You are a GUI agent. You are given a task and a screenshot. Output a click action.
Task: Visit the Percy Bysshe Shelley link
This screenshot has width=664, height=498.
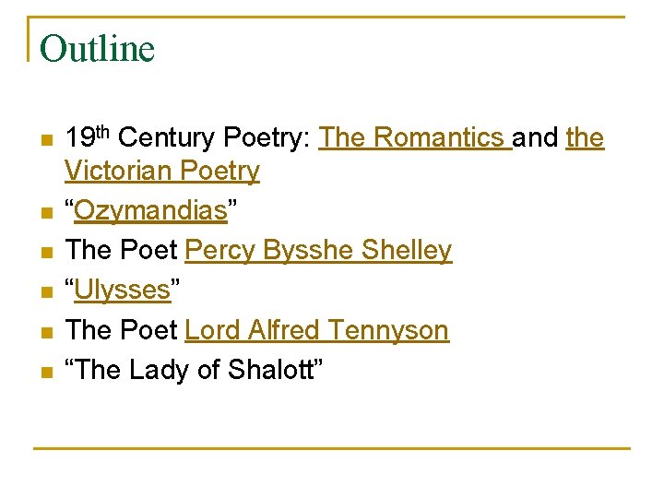318,250
